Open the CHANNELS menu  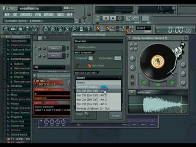pyautogui.click(x=26, y=15)
